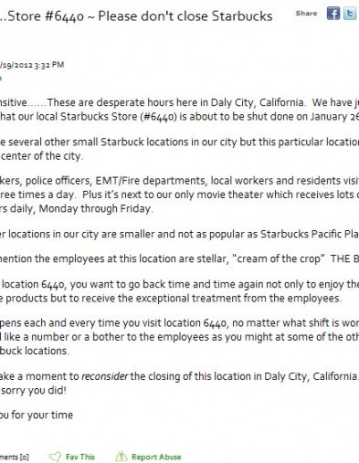Open the Comments [0] link
Screen dimensions: 359x463
point(15,458)
